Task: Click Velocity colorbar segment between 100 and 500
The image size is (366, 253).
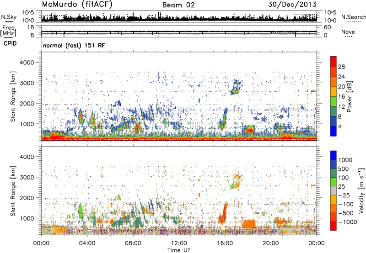Action: click(x=334, y=173)
